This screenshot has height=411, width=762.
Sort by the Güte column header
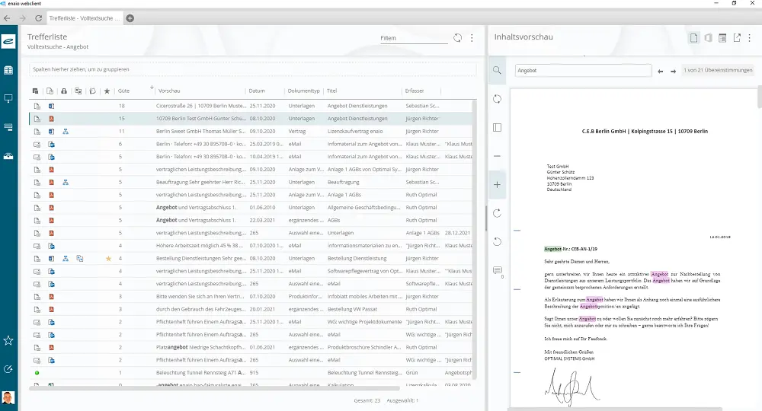[x=124, y=91]
